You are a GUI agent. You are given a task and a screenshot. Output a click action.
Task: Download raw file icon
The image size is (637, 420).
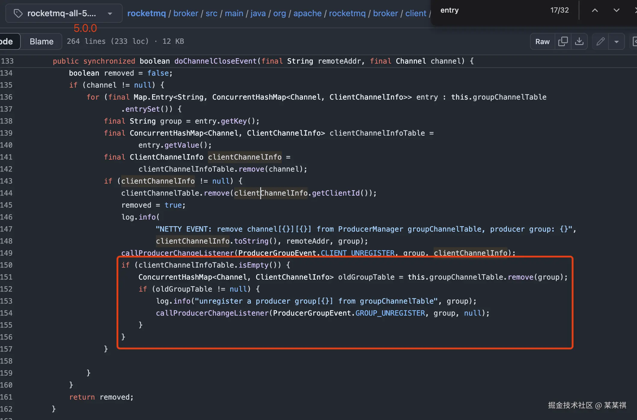coord(579,41)
